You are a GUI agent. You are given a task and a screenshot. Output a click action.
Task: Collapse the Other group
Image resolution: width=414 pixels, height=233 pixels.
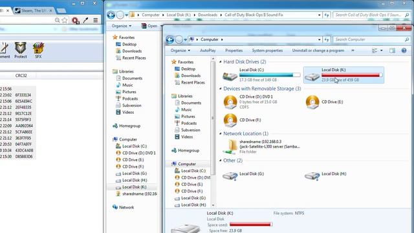pos(221,161)
